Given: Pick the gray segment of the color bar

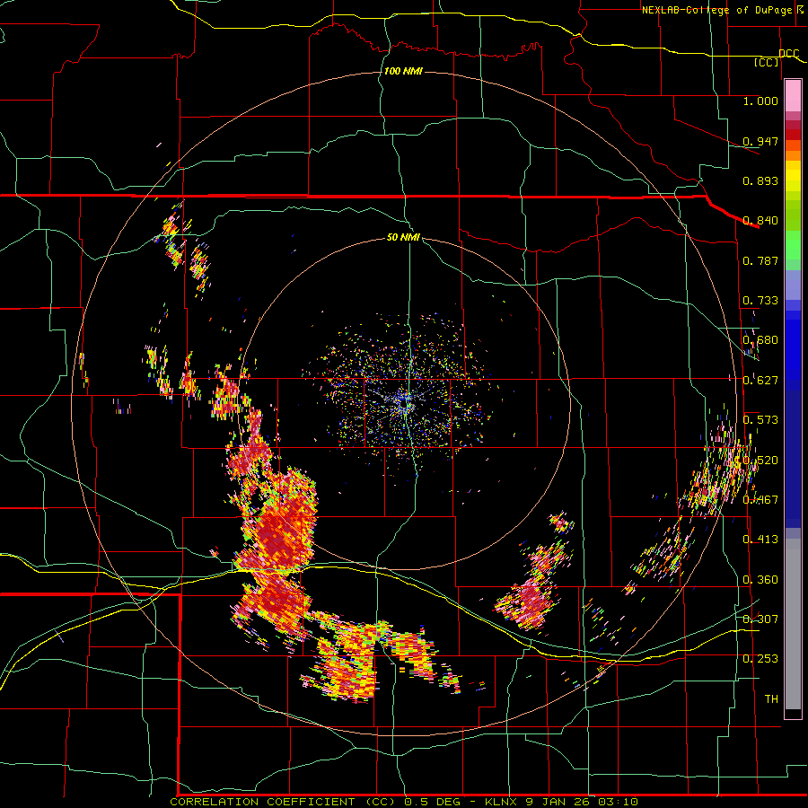Looking at the screenshot, I should coord(793,624).
